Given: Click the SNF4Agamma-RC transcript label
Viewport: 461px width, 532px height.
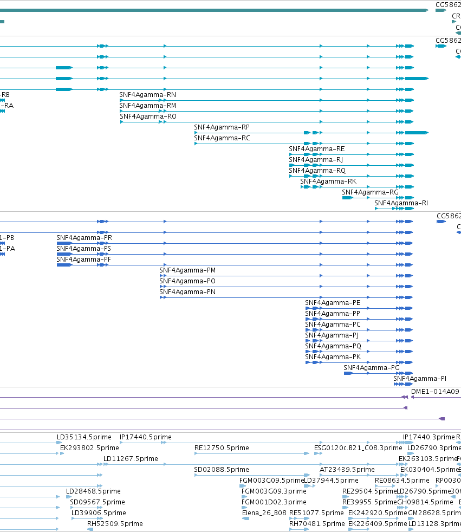Looking at the screenshot, I should coord(222,138).
